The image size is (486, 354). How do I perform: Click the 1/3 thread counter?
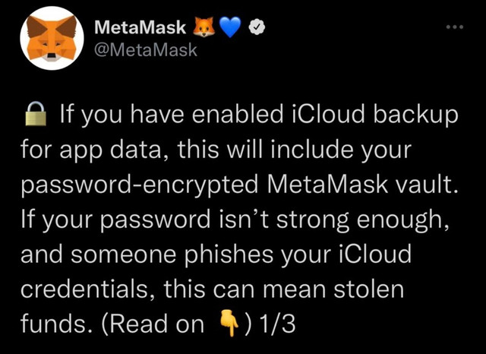pyautogui.click(x=278, y=324)
